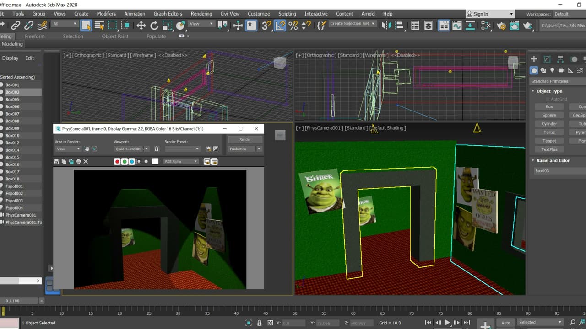The width and height of the screenshot is (586, 329).
Task: Create a Sphere primitive
Action: pos(549,115)
